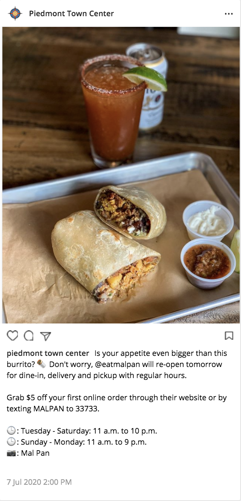
Task: Click the Mal Pan photo credit text
Action: (35, 453)
